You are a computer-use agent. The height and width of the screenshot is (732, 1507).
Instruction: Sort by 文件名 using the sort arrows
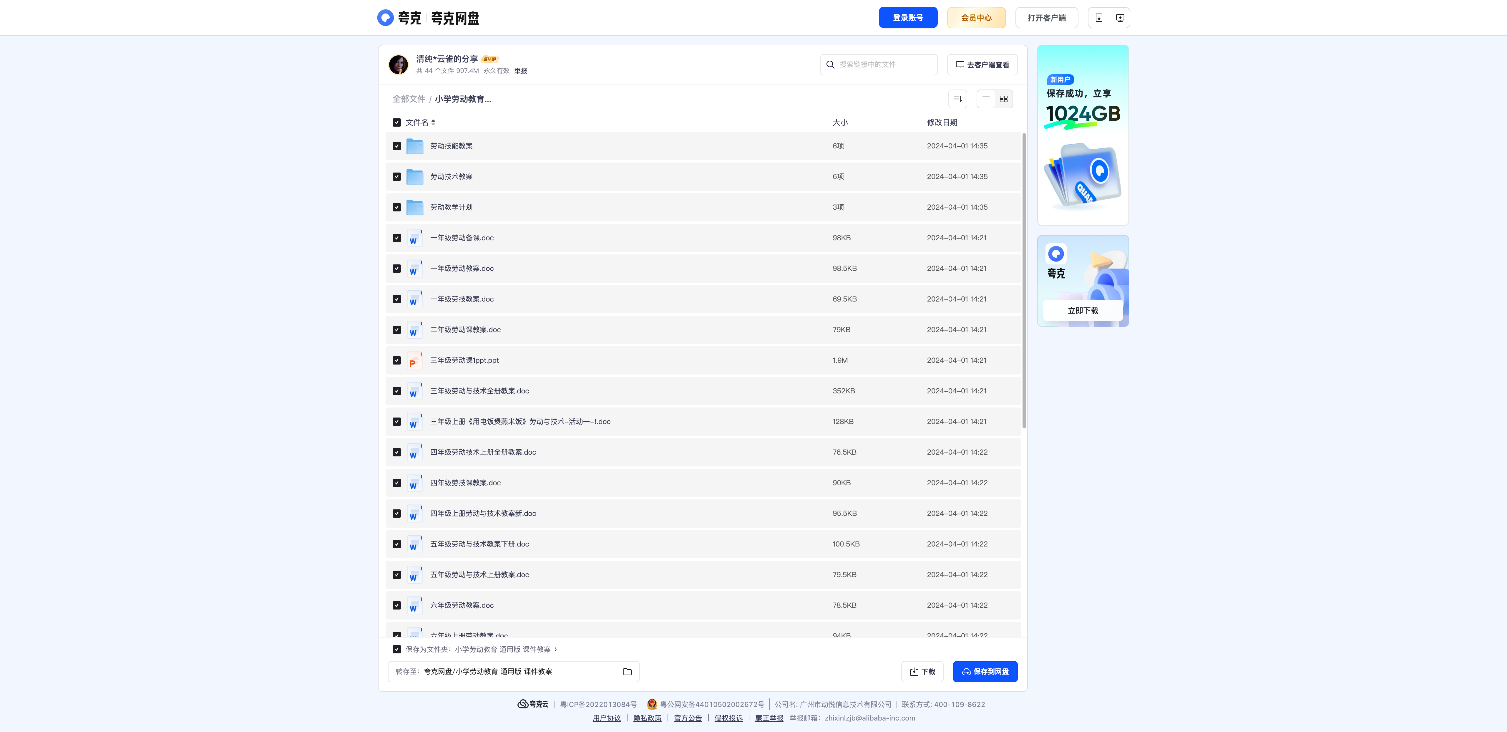click(433, 122)
